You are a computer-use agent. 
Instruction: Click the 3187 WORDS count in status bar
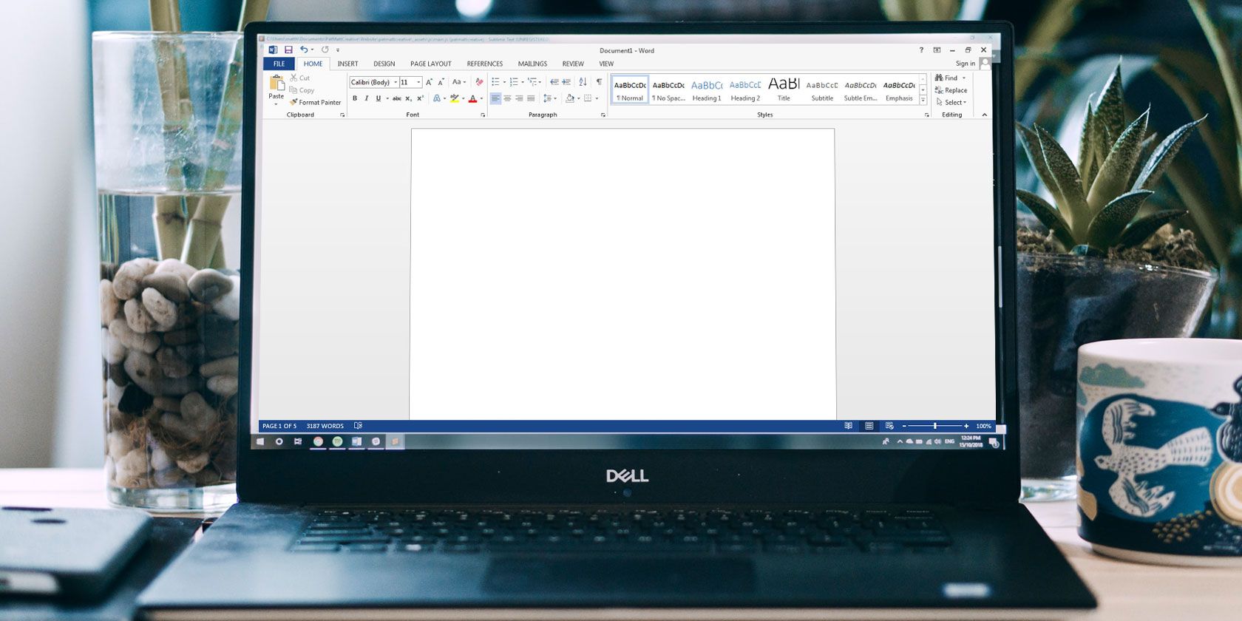[325, 426]
